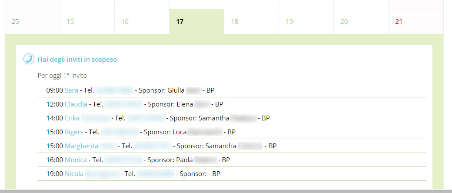
Task: Open the 'Hai degli inviti in sospeso' heading
Action: [x=77, y=60]
